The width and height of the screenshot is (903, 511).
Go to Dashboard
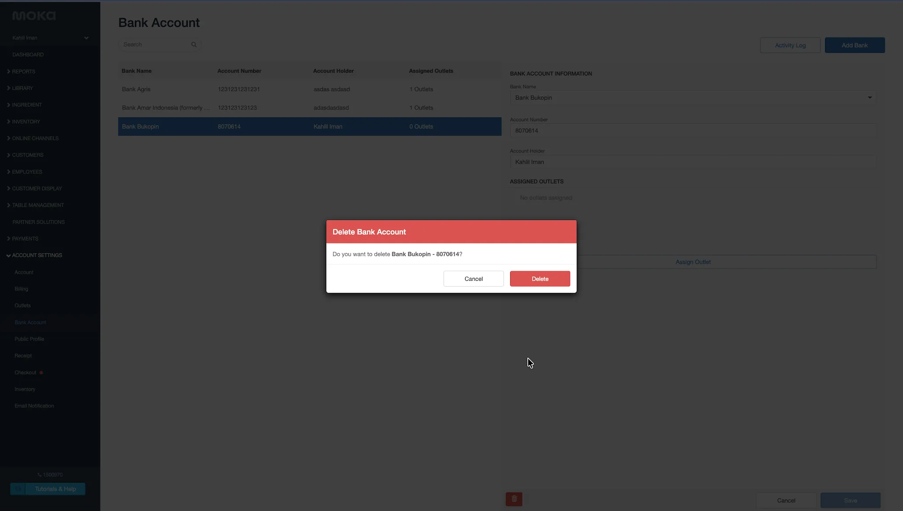28,55
